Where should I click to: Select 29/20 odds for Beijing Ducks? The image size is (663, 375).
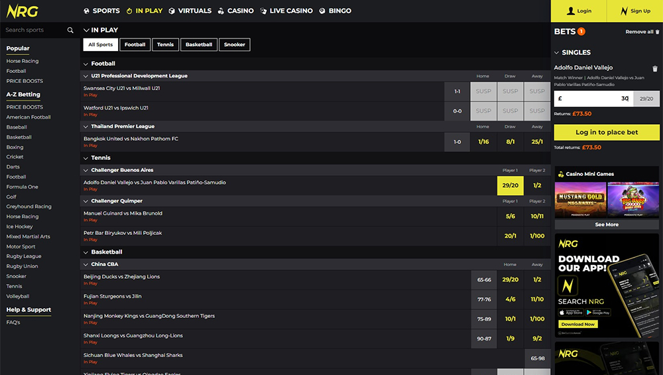pyautogui.click(x=511, y=280)
